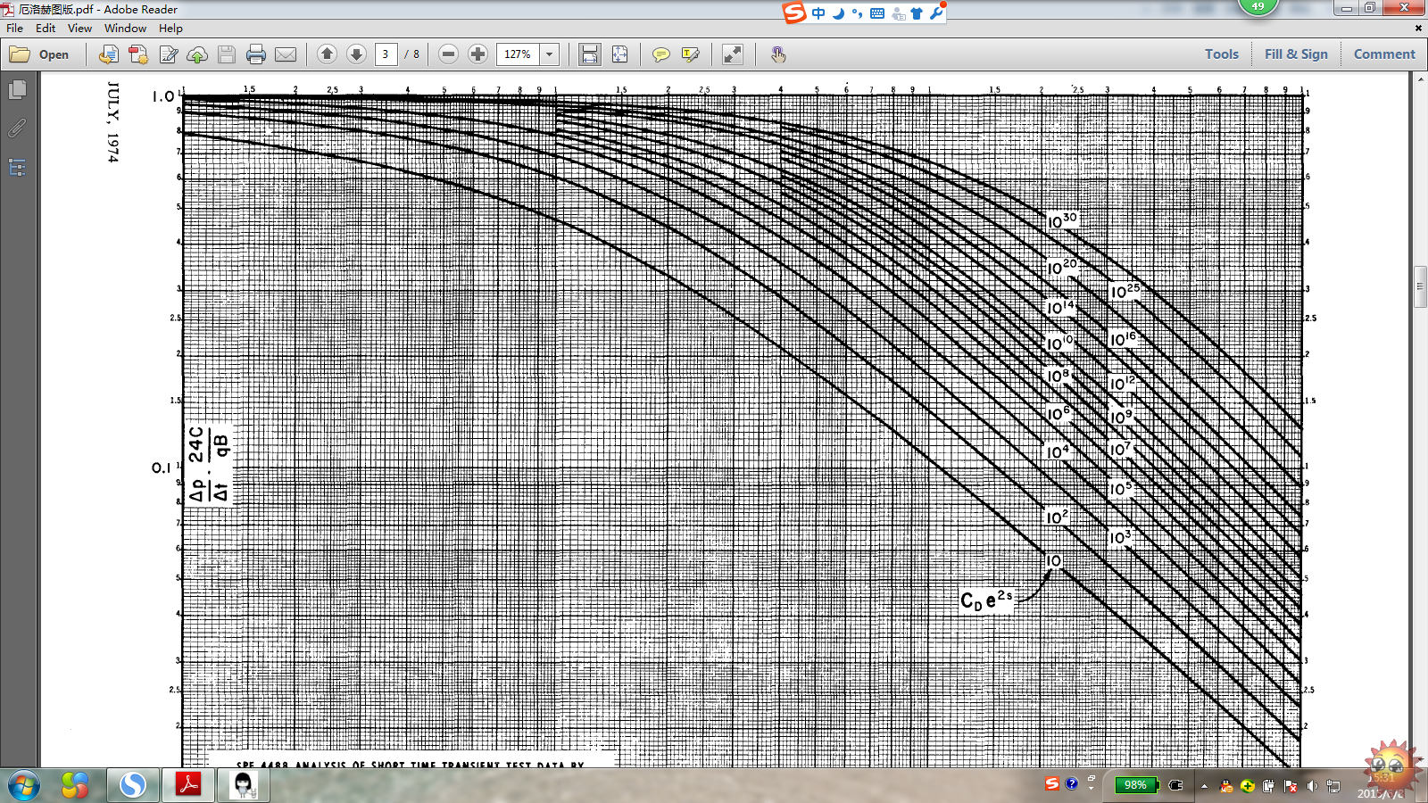
Task: Click the 127% zoom value field
Action: tap(518, 54)
